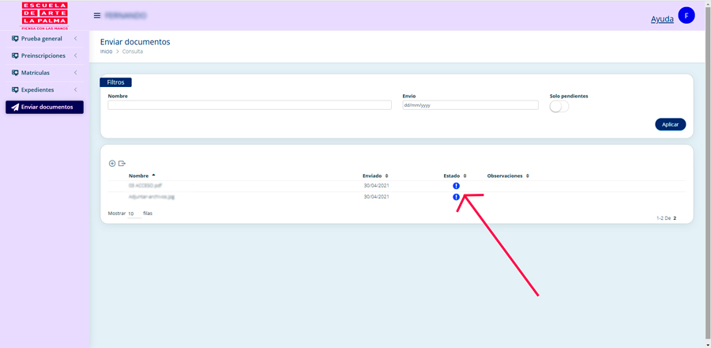Sort table by Enviado column arrows
This screenshot has height=348, width=711.
pos(386,176)
